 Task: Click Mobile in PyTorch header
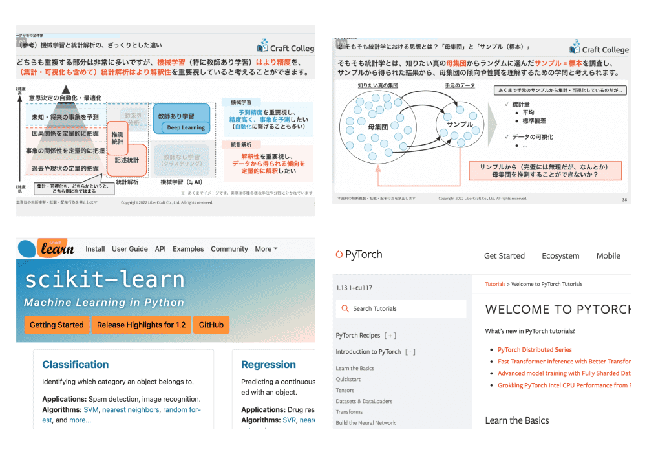pos(608,256)
